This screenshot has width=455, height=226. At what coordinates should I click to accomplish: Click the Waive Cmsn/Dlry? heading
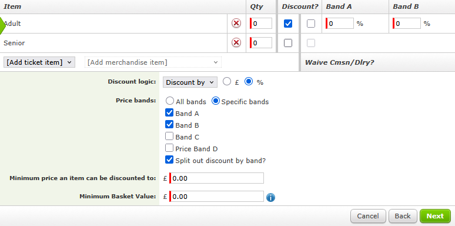pos(340,62)
